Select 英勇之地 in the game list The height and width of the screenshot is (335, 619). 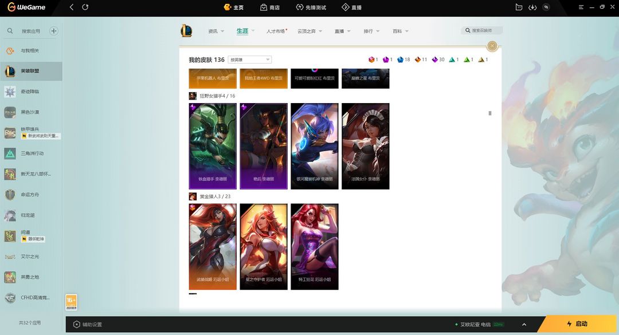click(x=31, y=277)
